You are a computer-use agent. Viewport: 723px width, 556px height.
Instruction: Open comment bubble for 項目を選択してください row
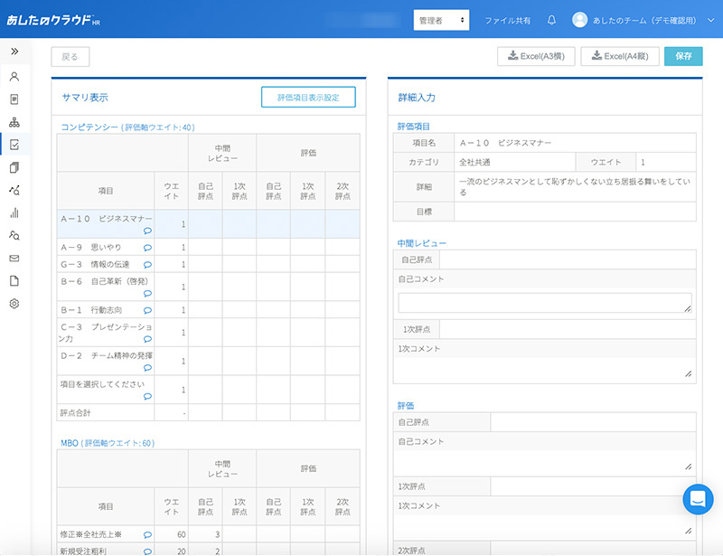(x=147, y=396)
